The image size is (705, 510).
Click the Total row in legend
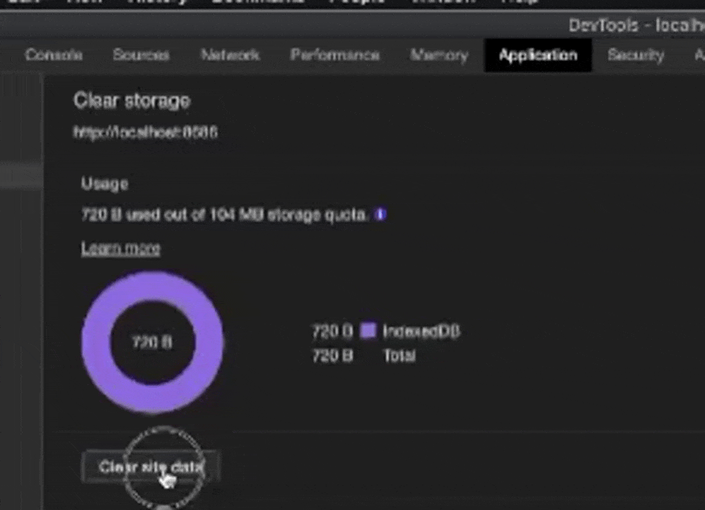pos(399,355)
